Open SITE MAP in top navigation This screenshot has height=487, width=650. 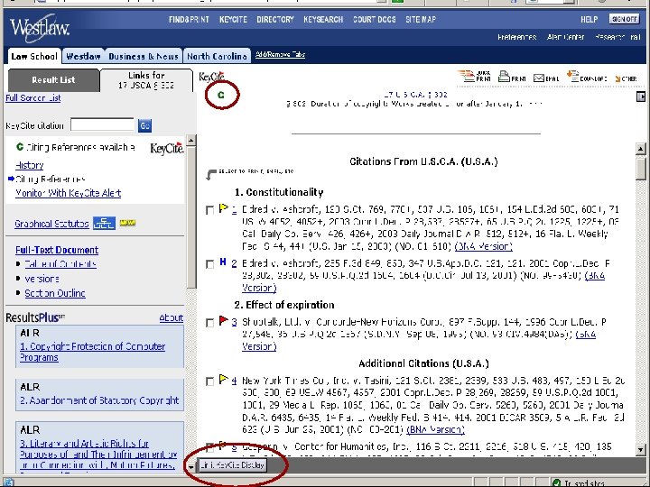421,20
